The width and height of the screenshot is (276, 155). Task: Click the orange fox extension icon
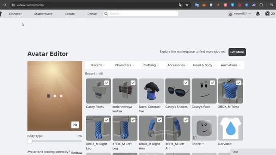point(204,5)
